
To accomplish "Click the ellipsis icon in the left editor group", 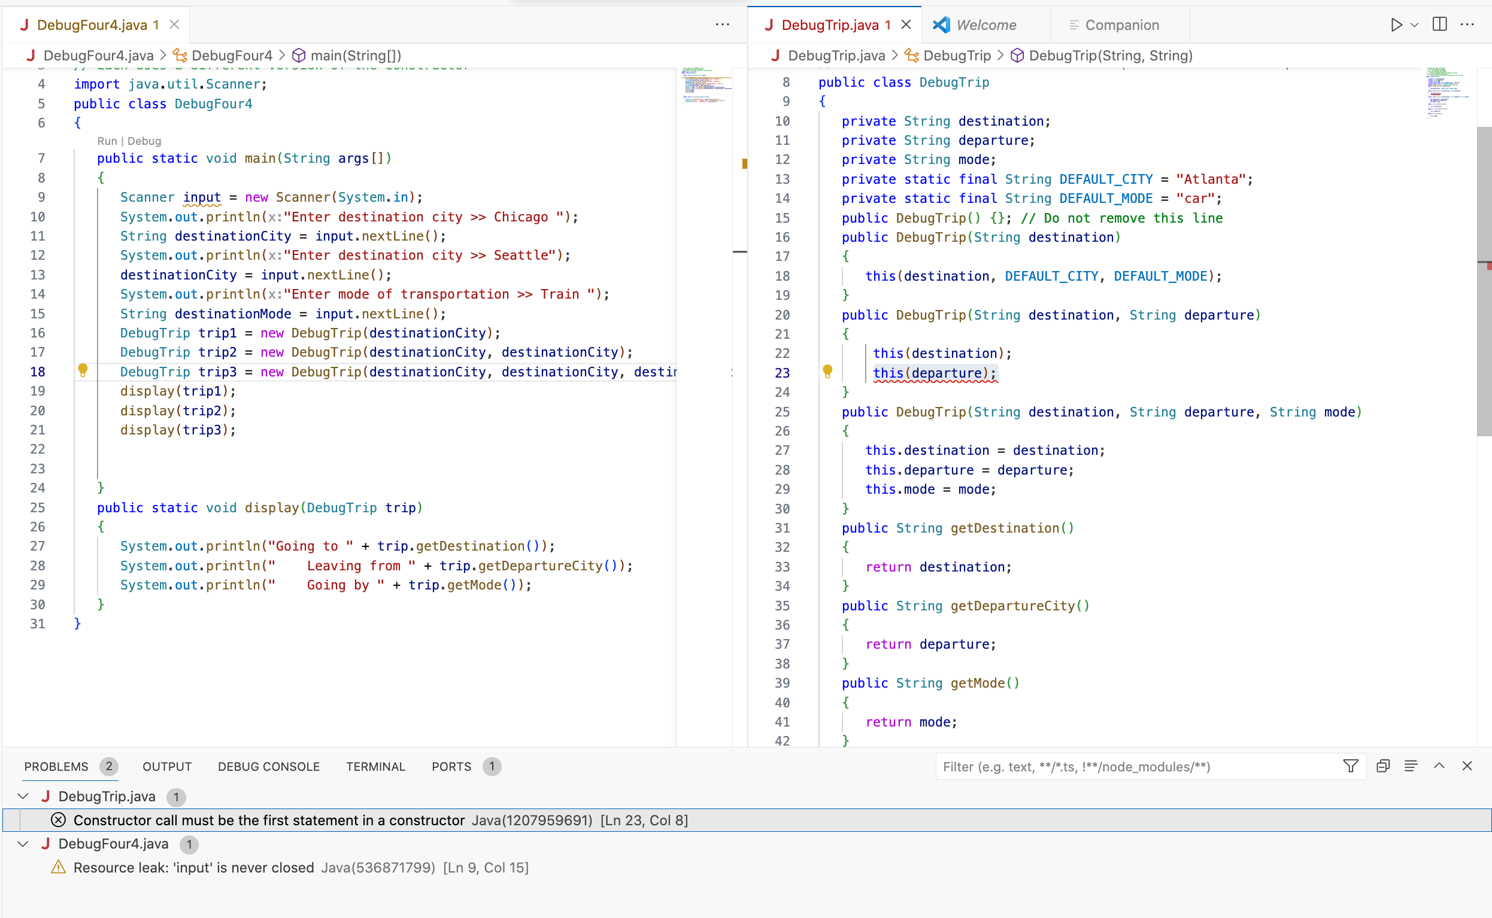I will (721, 24).
